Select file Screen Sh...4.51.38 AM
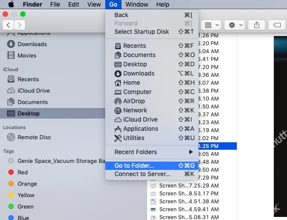The image size is (287, 220). (x=192, y=202)
